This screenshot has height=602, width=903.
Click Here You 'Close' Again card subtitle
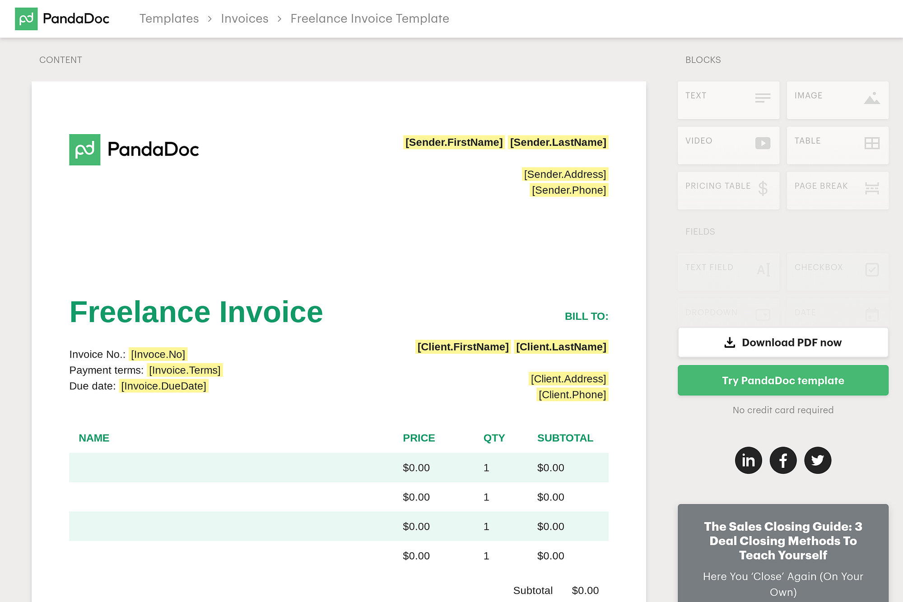tap(783, 584)
